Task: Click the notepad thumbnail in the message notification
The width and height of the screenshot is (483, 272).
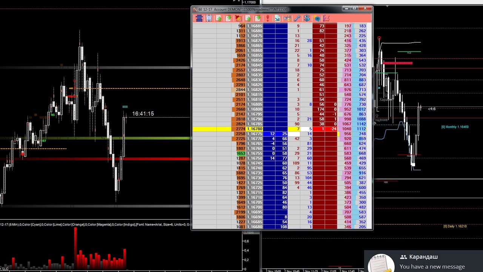Action: [381, 263]
